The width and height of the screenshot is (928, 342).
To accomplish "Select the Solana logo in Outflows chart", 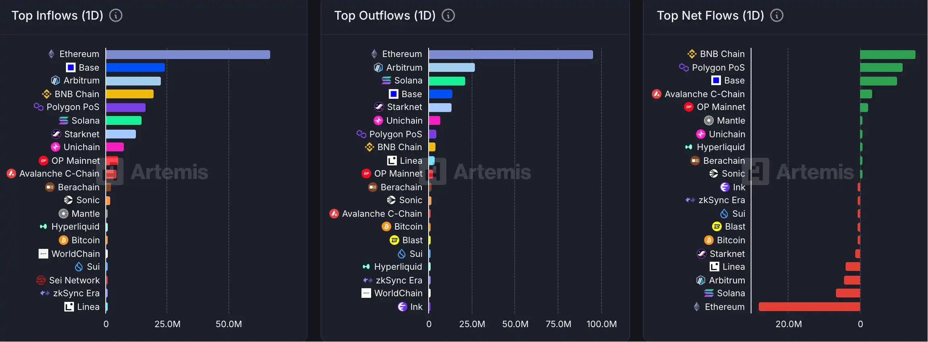I will [x=386, y=81].
